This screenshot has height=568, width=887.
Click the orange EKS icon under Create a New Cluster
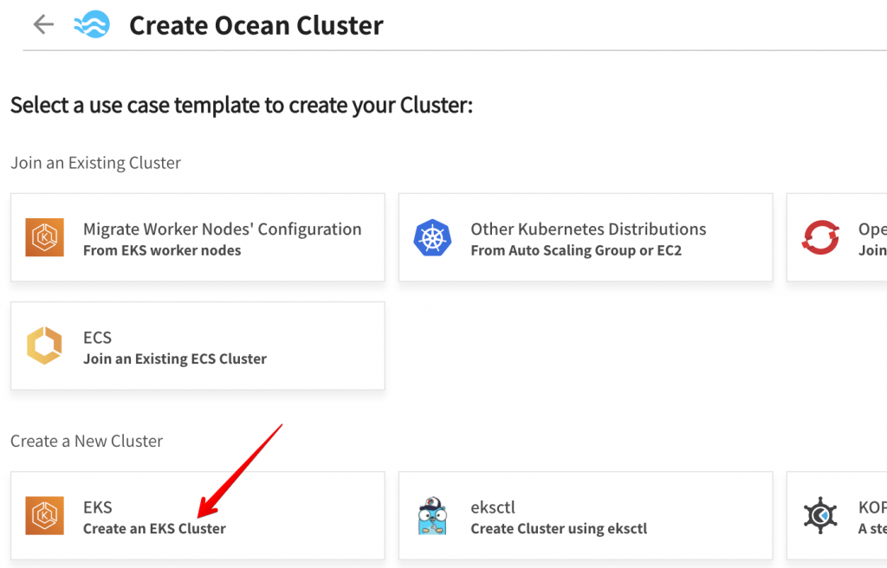click(44, 517)
